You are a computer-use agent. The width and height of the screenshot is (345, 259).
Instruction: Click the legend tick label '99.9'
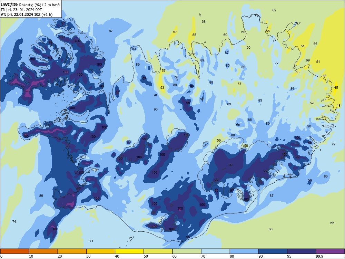[x=319, y=256]
